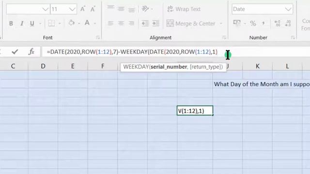Click Middle Align icon

tap(121, 9)
